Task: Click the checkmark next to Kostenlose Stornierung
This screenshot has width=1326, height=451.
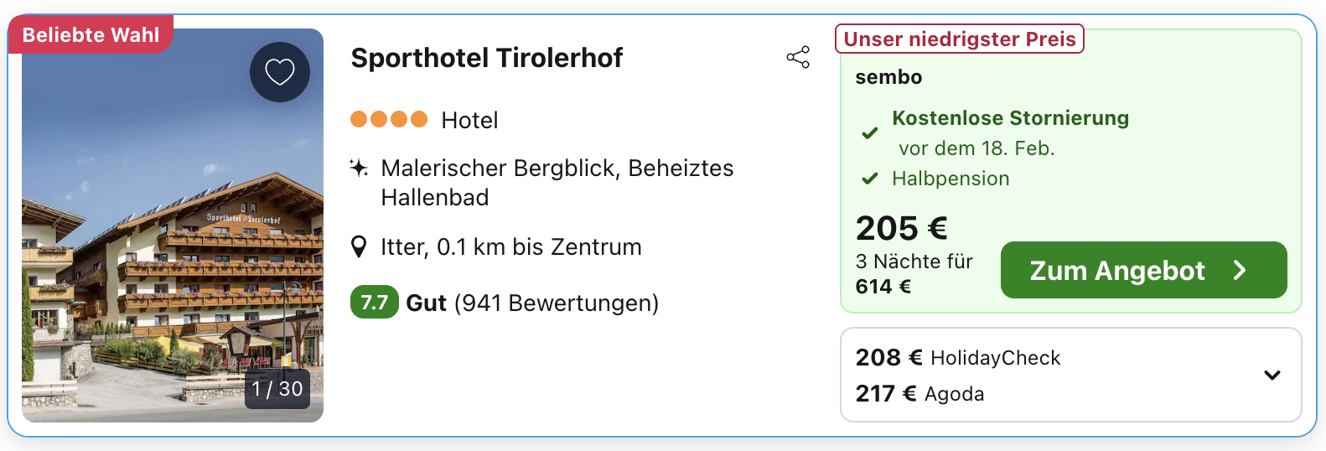Action: pos(870,132)
